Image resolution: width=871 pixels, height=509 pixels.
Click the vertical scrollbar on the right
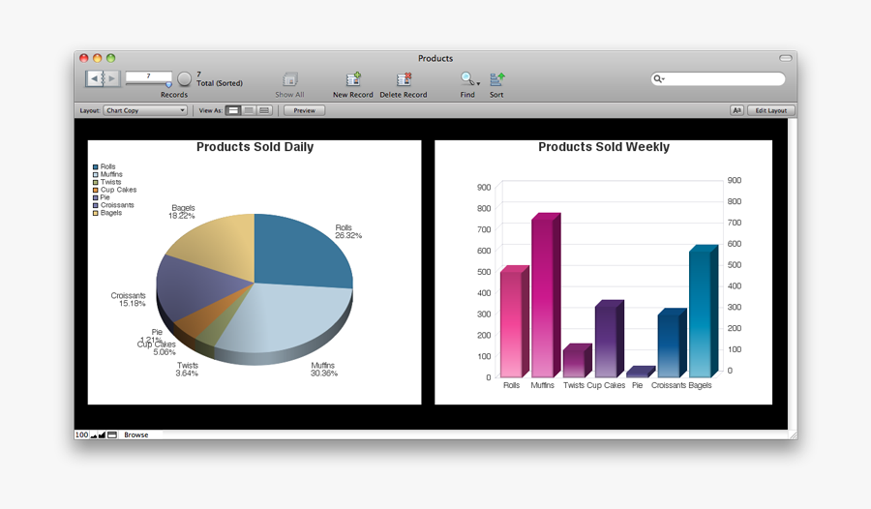tap(792, 274)
